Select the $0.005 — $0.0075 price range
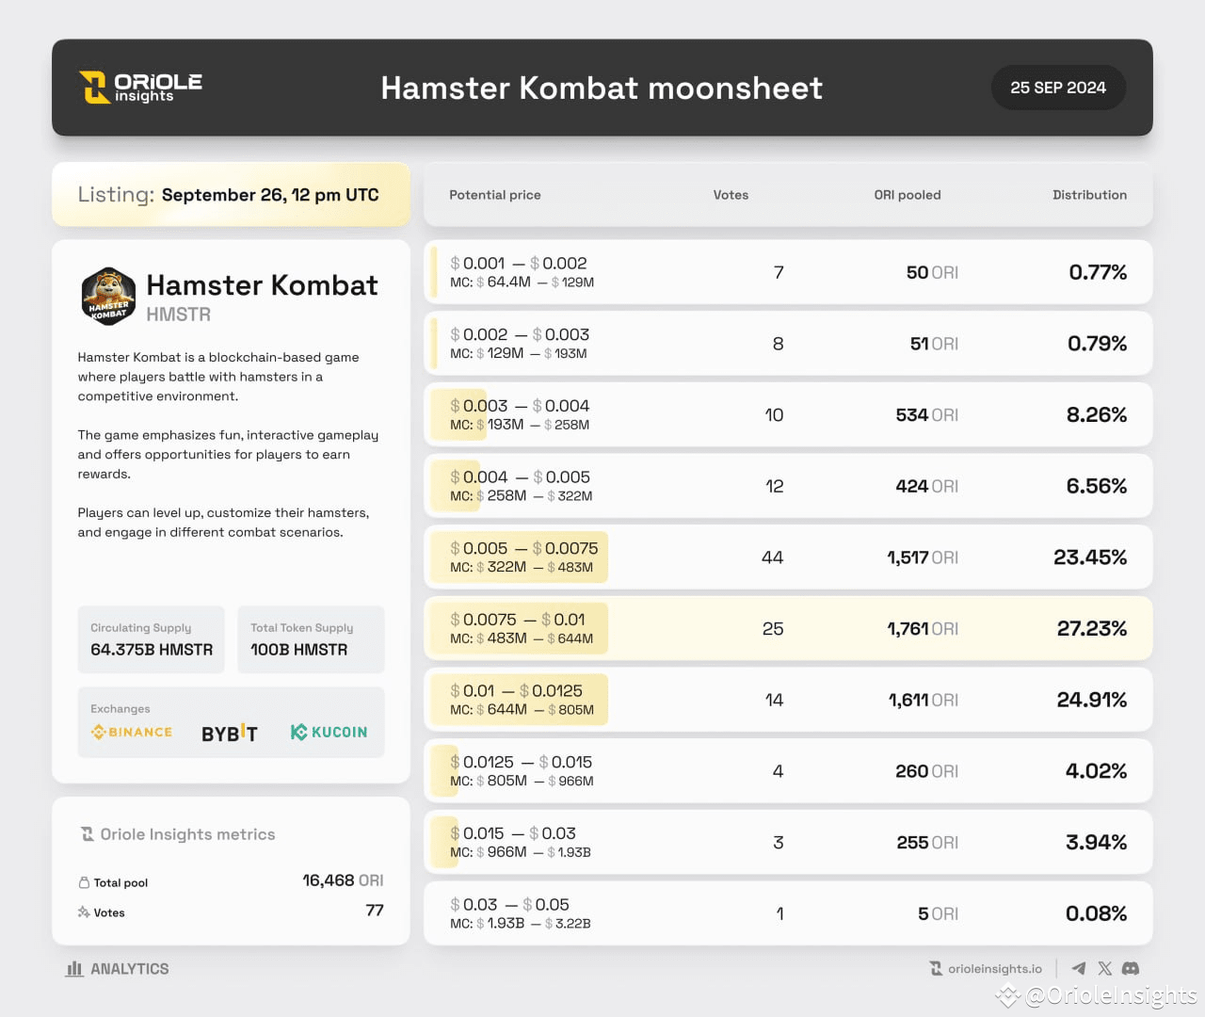This screenshot has width=1205, height=1017. point(524,548)
